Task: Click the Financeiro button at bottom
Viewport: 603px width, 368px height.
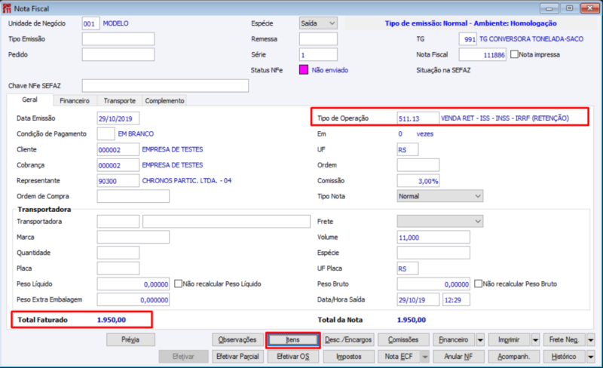Action: (x=454, y=340)
